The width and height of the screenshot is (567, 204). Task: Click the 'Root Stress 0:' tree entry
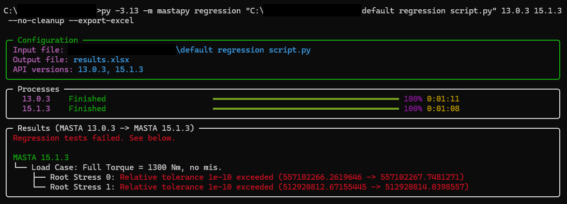pyautogui.click(x=83, y=177)
